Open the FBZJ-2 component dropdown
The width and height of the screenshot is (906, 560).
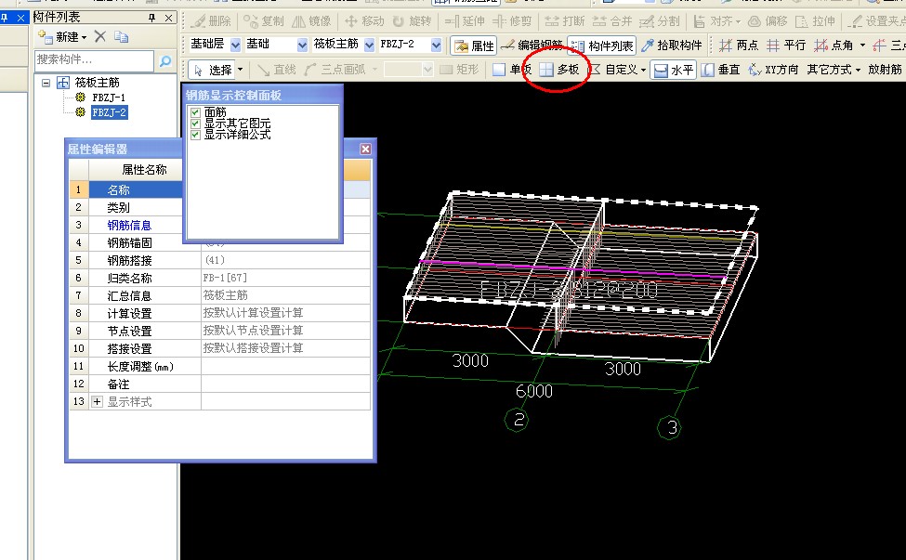[x=436, y=45]
